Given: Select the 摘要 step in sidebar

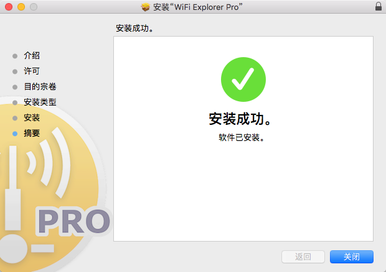Looking at the screenshot, I should [x=32, y=133].
